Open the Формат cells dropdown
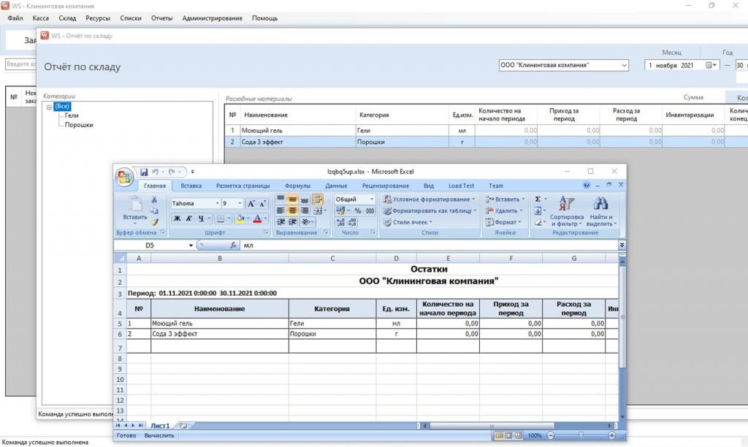Screen dimensions: 748x447 tap(504, 222)
